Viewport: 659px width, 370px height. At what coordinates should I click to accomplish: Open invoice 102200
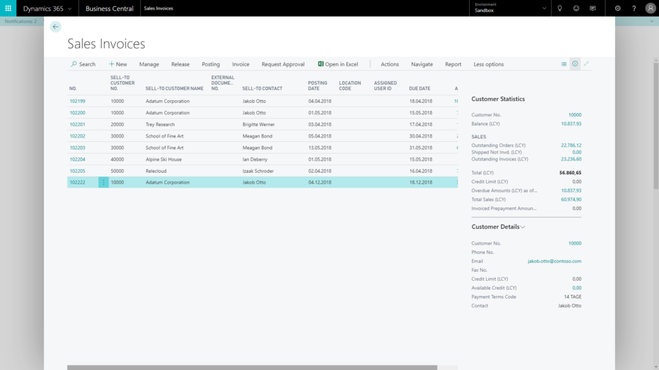[77, 113]
